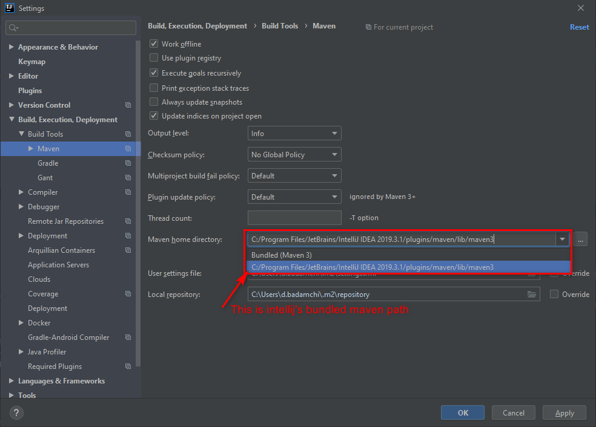Click project-level icon next to Build Tools
The height and width of the screenshot is (427, 596).
coord(128,134)
